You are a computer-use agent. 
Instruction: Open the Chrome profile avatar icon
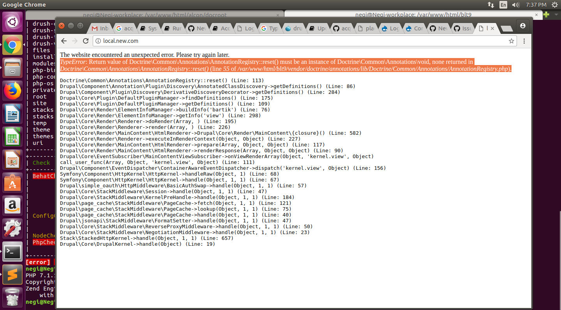pos(523,26)
